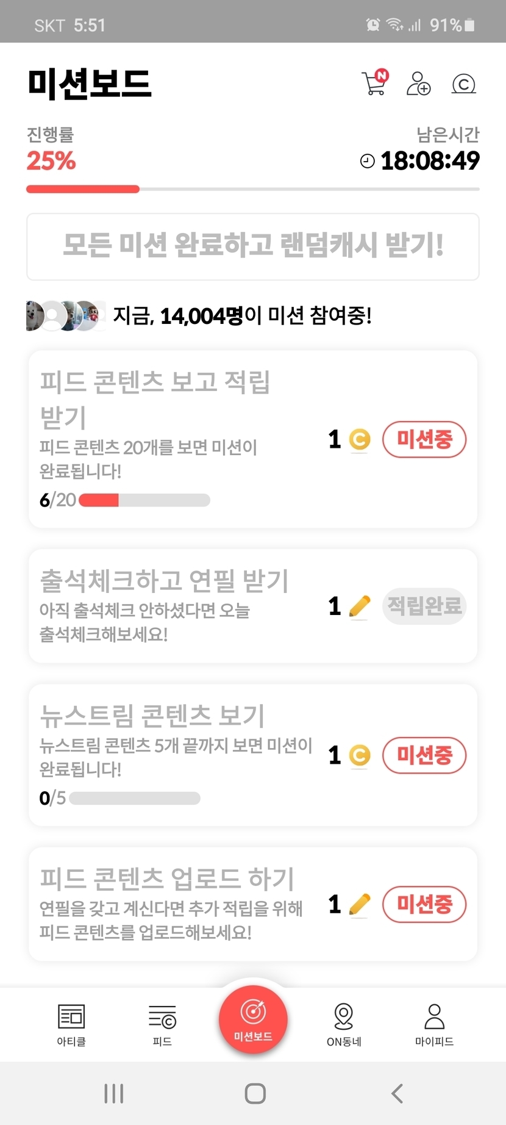Screen dimensions: 506x1125
Task: Tap the red 미션보드 center button
Action: click(253, 1019)
